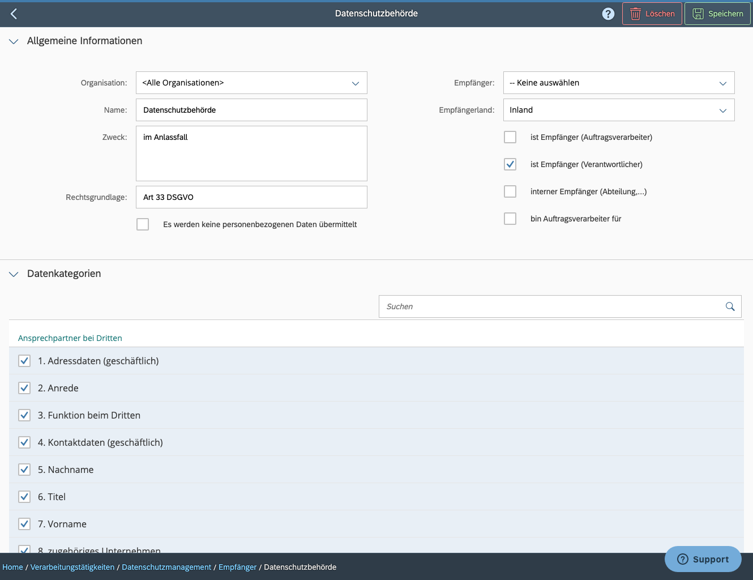Open the help icon in the top bar
The width and height of the screenshot is (753, 580).
tap(608, 13)
